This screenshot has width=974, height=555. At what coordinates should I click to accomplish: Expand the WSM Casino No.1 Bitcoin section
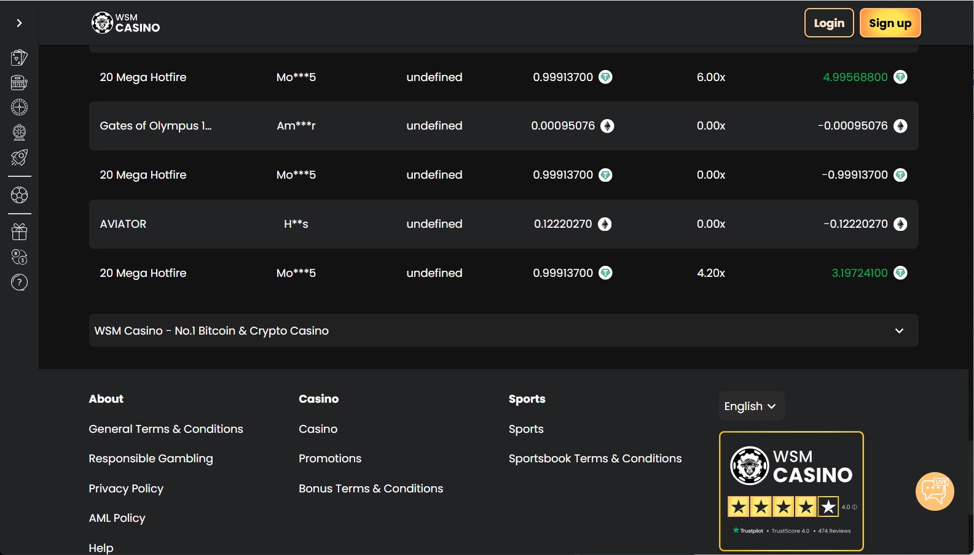coord(503,330)
